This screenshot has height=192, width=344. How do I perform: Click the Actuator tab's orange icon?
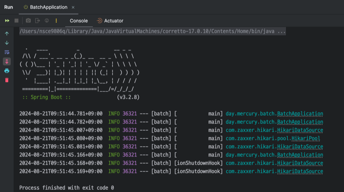[x=99, y=21]
